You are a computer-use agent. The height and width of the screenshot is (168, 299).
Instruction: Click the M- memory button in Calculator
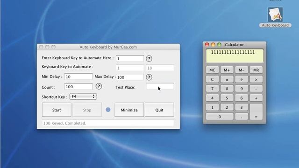pyautogui.click(x=242, y=70)
